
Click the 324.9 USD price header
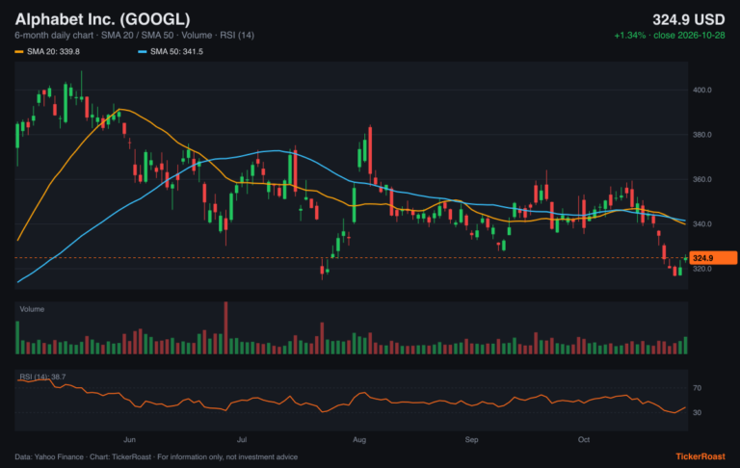pyautogui.click(x=689, y=20)
